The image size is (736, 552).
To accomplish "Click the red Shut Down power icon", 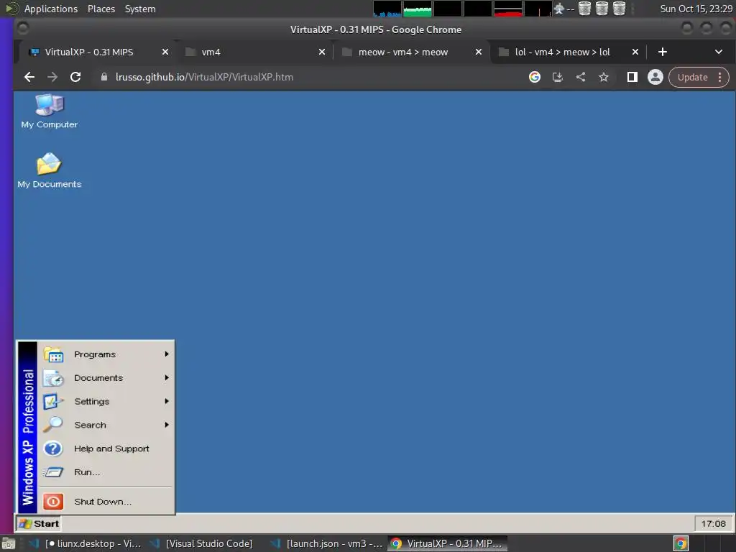I will coord(53,501).
